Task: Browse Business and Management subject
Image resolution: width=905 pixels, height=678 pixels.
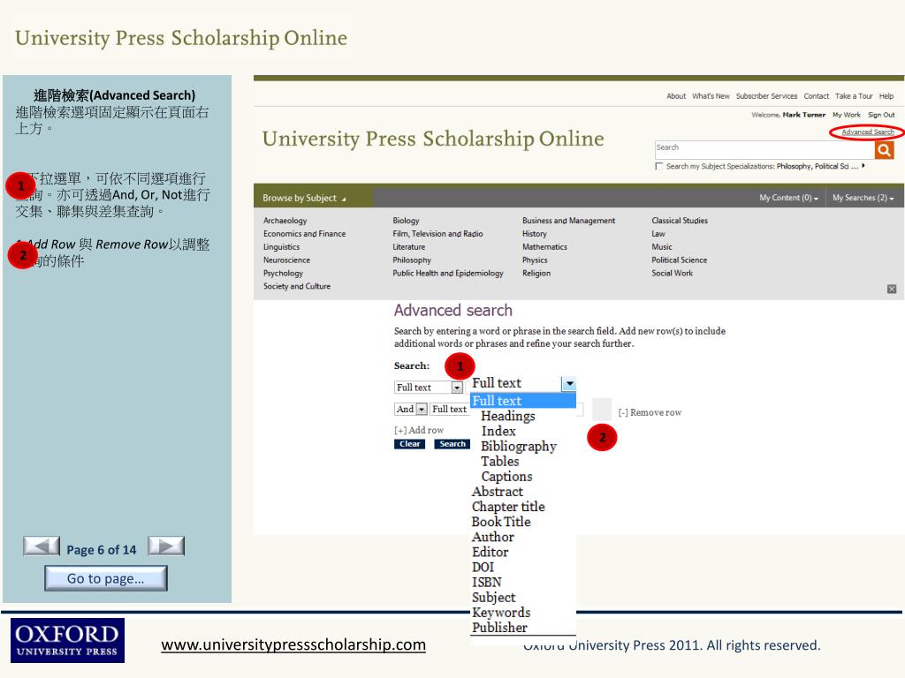Action: tap(568, 220)
